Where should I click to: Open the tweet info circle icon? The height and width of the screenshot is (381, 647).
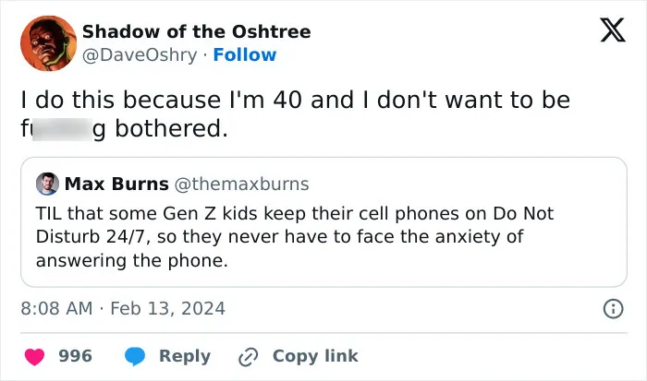point(613,309)
